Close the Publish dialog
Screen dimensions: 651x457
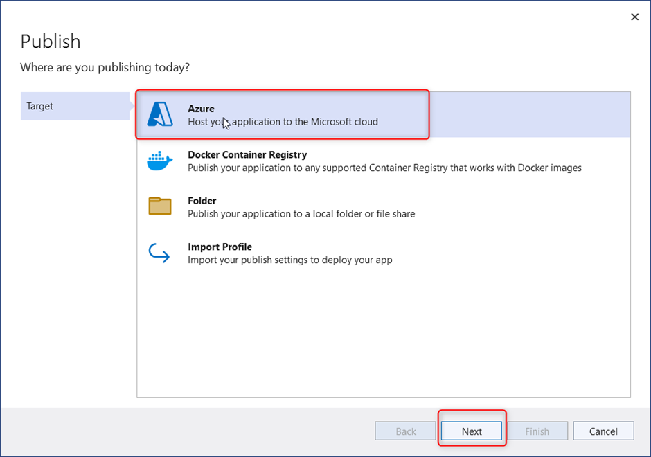[635, 17]
